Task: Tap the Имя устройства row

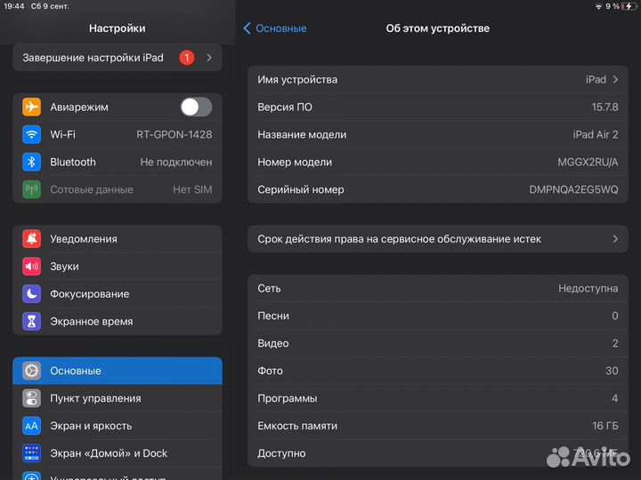Action: click(438, 80)
